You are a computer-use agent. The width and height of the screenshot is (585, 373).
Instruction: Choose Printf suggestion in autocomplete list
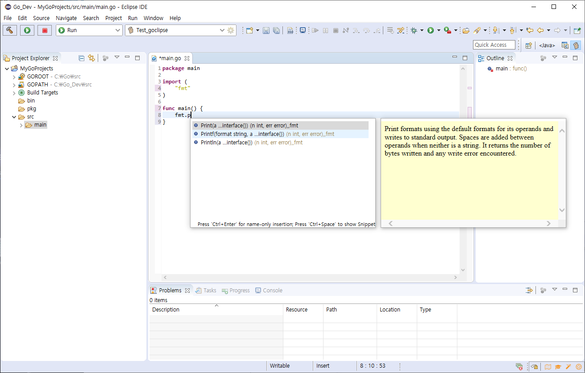point(280,134)
